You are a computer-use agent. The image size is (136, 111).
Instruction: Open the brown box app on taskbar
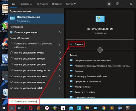39,108
